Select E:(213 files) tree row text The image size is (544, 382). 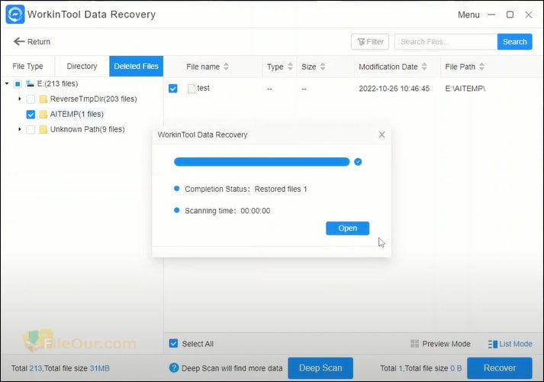coord(57,84)
